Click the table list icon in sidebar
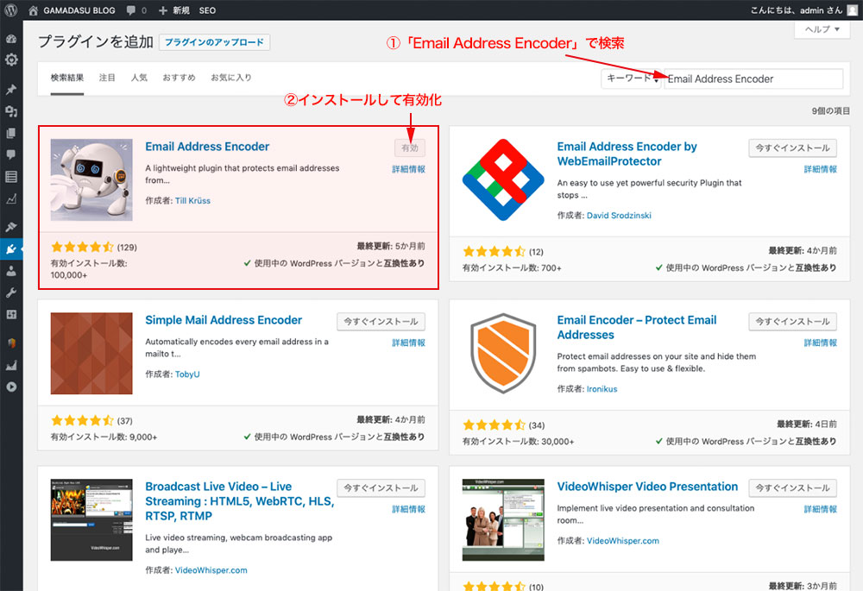 coord(11,177)
